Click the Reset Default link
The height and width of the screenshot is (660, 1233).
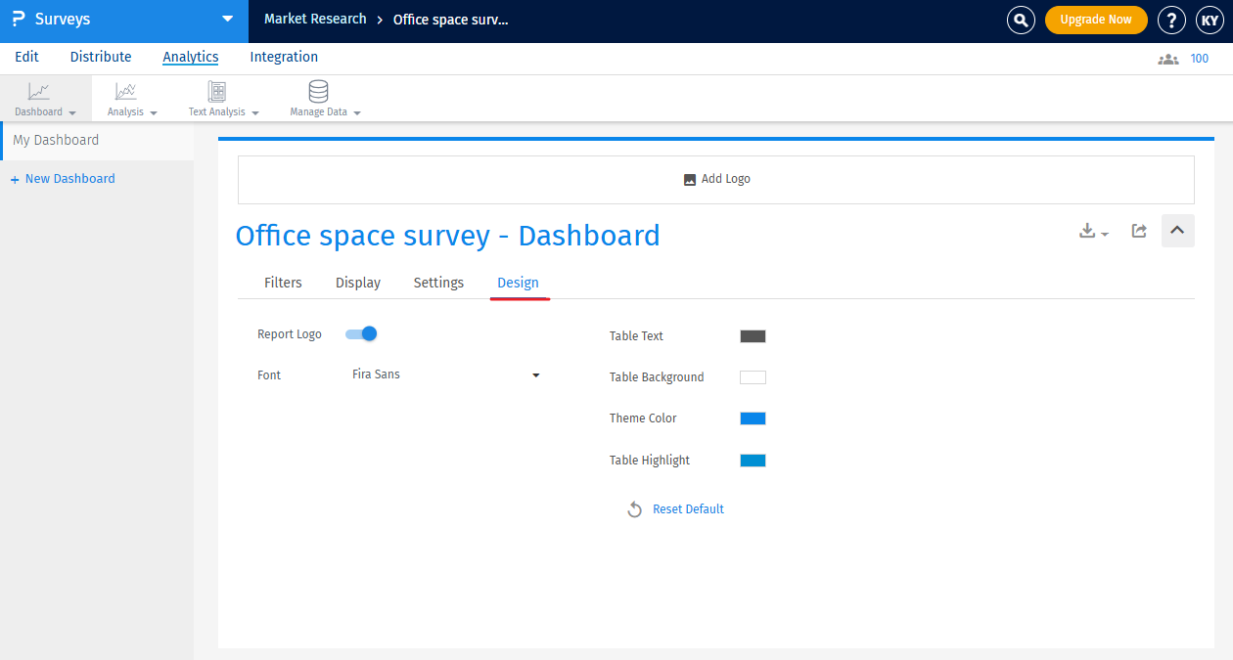tap(688, 508)
